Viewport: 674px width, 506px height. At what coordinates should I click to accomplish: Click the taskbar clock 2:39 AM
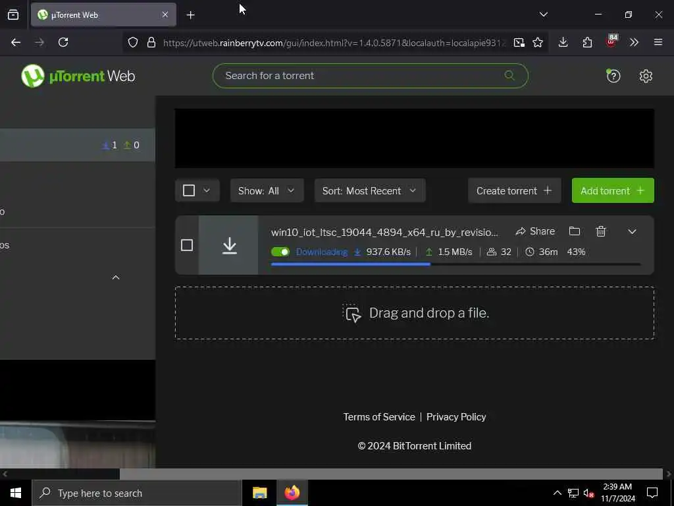point(617,493)
